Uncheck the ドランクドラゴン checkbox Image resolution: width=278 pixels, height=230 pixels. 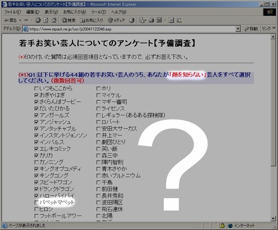[x=36, y=189]
